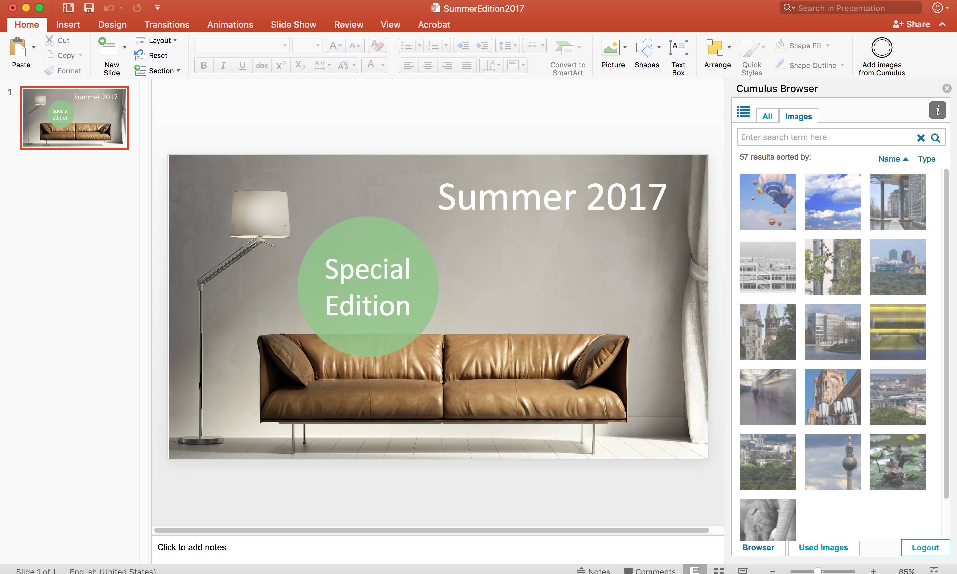Click the Reset slide icon

140,55
